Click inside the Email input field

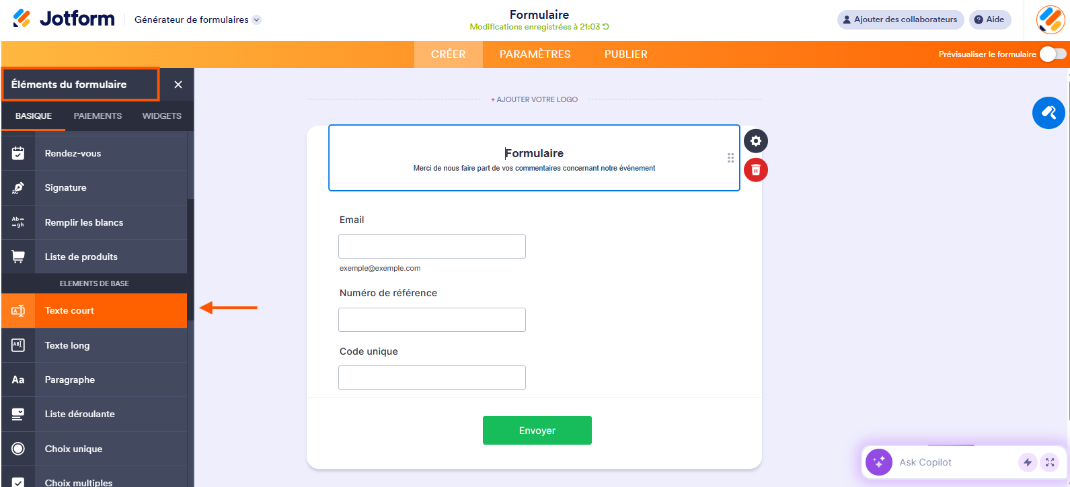(432, 246)
